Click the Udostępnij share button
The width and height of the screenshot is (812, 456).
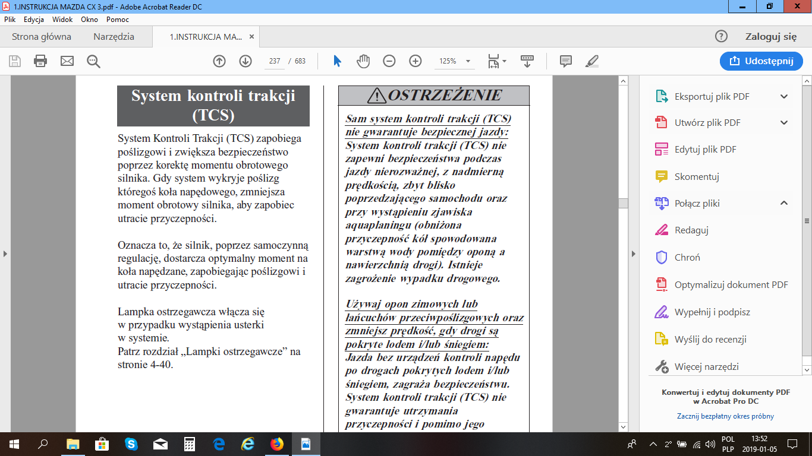point(761,61)
